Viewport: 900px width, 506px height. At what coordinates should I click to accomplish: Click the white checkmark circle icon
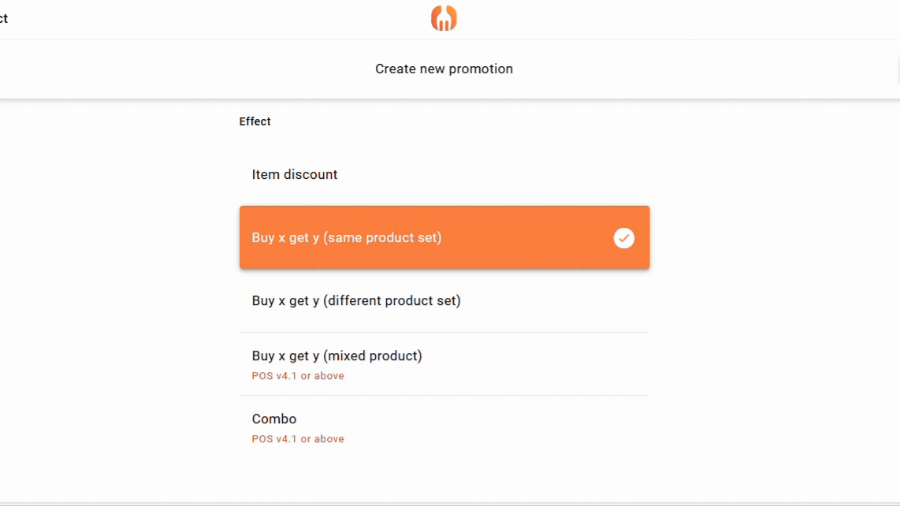click(x=623, y=238)
